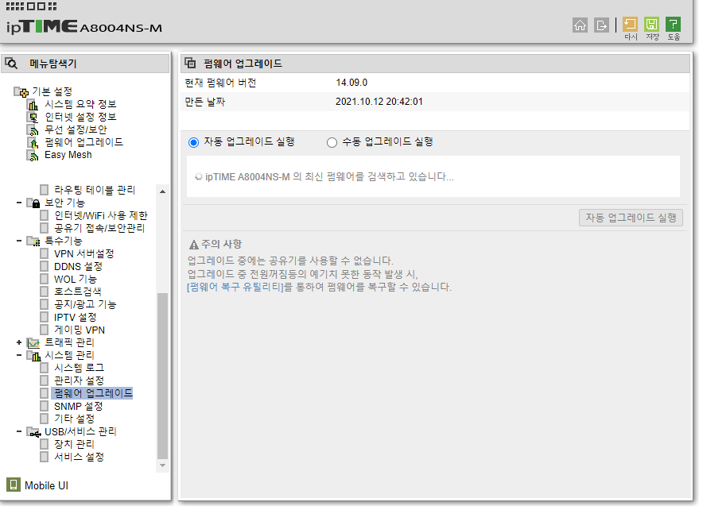Click the 인터넷 설정 정보 monitor icon
Screen dimensions: 703x506
(33, 118)
